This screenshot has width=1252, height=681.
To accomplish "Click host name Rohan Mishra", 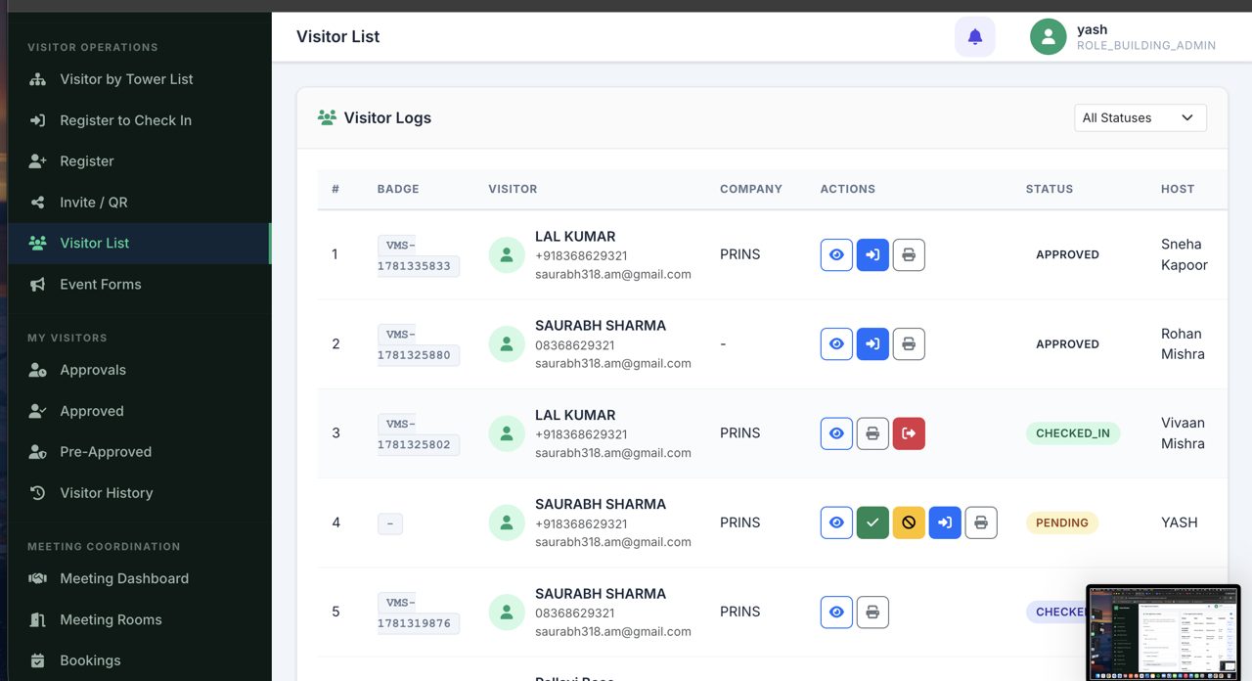I will tap(1184, 344).
